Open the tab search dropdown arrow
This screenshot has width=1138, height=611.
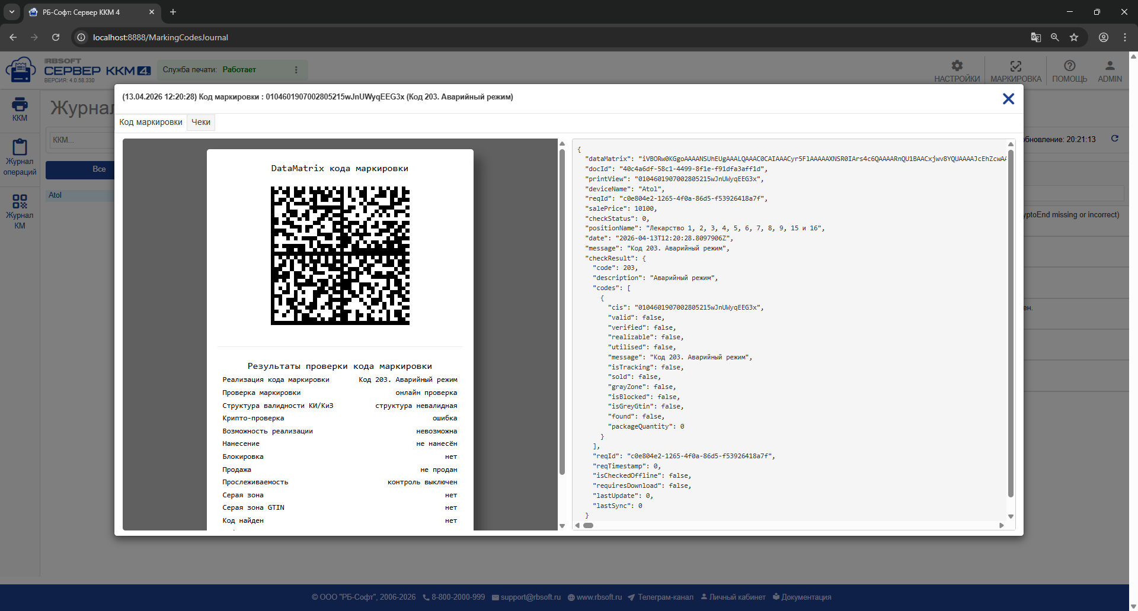coord(12,12)
